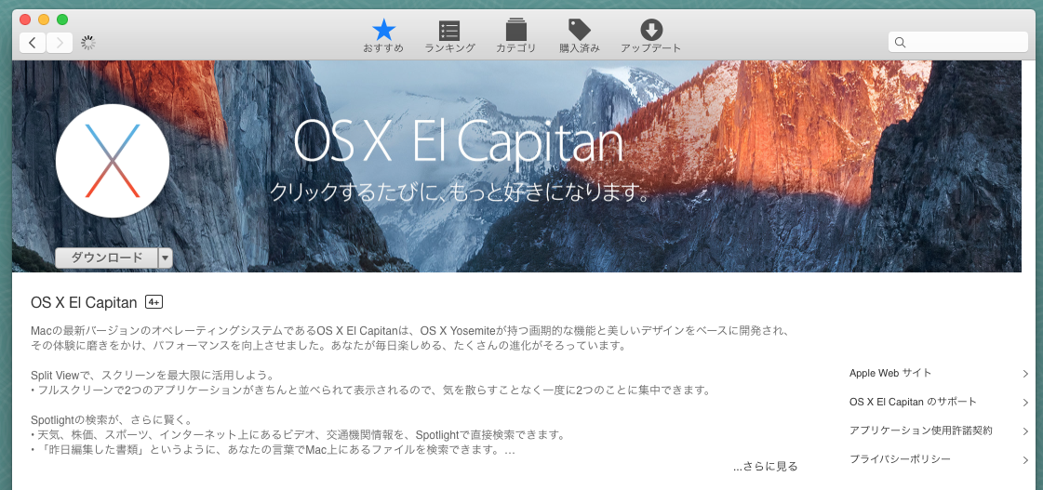This screenshot has height=490, width=1043.
Task: Click the ダウンロード download button
Action: coord(106,258)
